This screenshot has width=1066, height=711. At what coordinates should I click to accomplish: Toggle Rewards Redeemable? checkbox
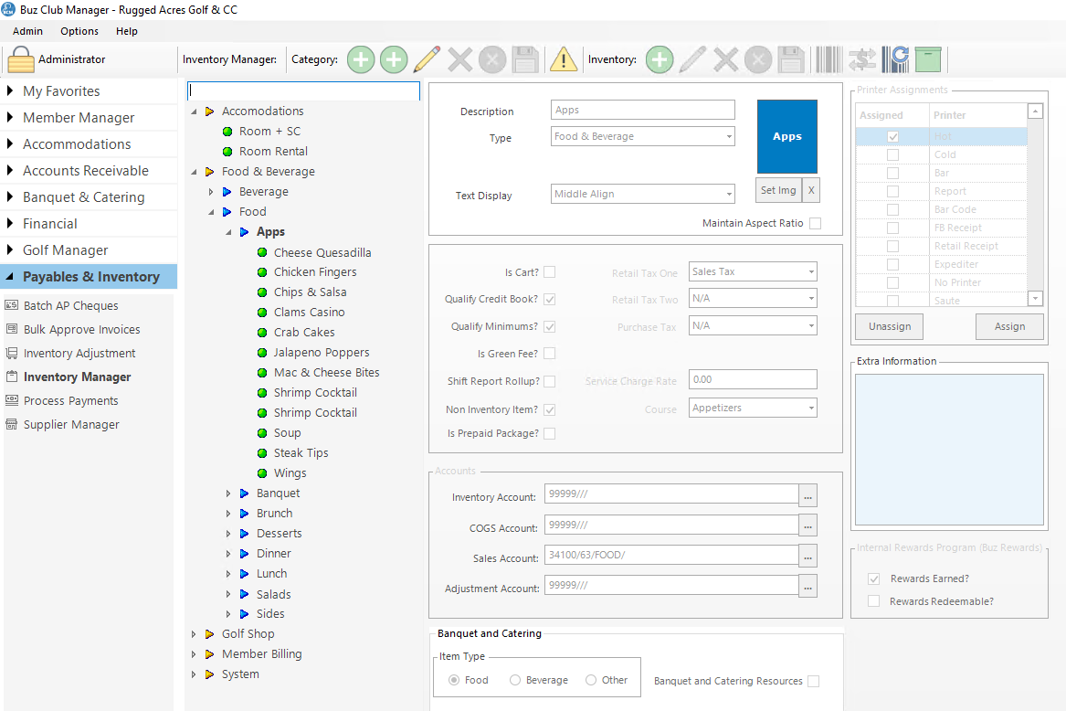[x=873, y=601]
